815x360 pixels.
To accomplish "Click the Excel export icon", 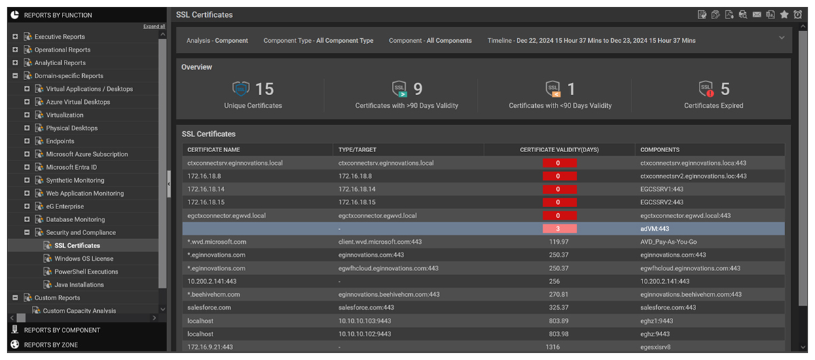I will click(x=770, y=15).
